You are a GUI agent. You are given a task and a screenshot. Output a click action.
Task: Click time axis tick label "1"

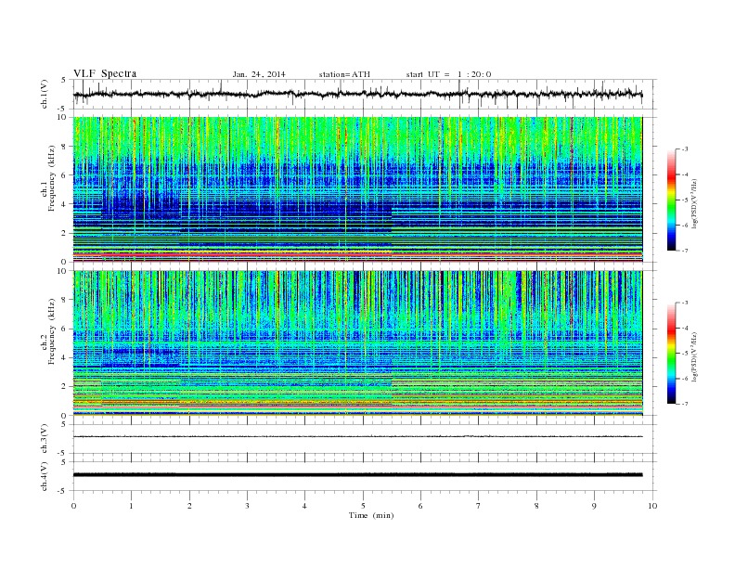131,506
